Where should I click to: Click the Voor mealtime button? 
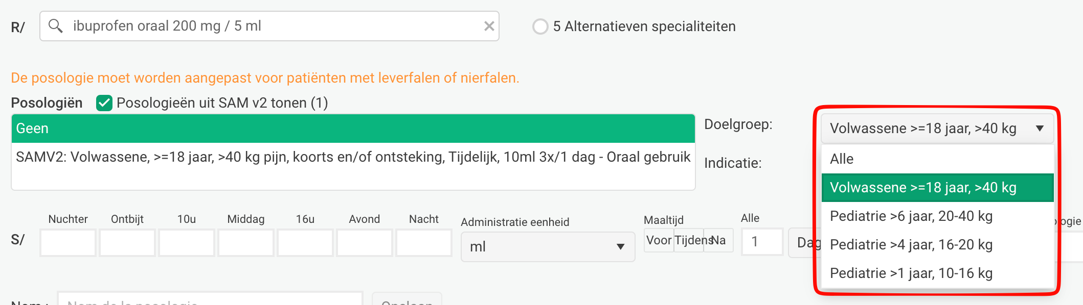click(x=659, y=240)
